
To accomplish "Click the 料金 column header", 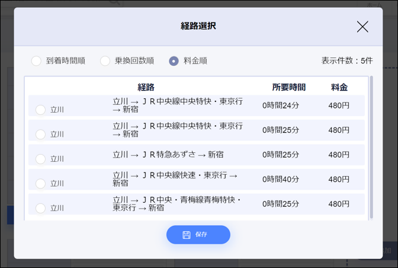I will pos(339,87).
